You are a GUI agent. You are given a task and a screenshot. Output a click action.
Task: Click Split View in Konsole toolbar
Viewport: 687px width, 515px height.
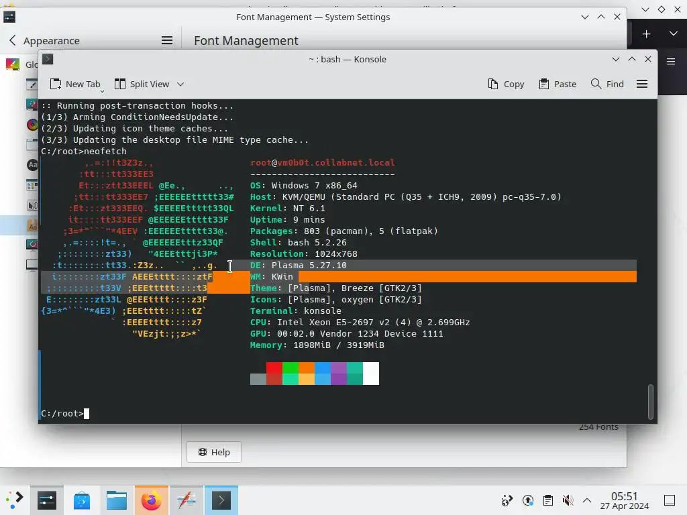coord(142,84)
